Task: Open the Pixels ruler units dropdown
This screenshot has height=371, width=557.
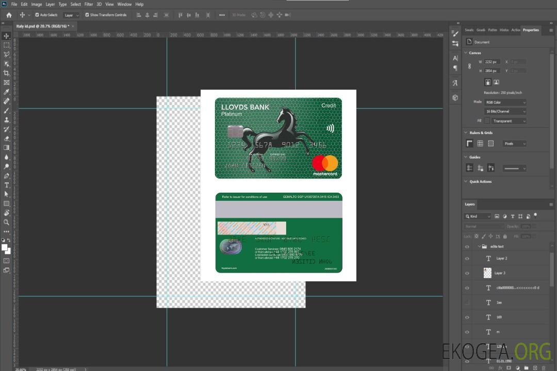Action: click(515, 143)
